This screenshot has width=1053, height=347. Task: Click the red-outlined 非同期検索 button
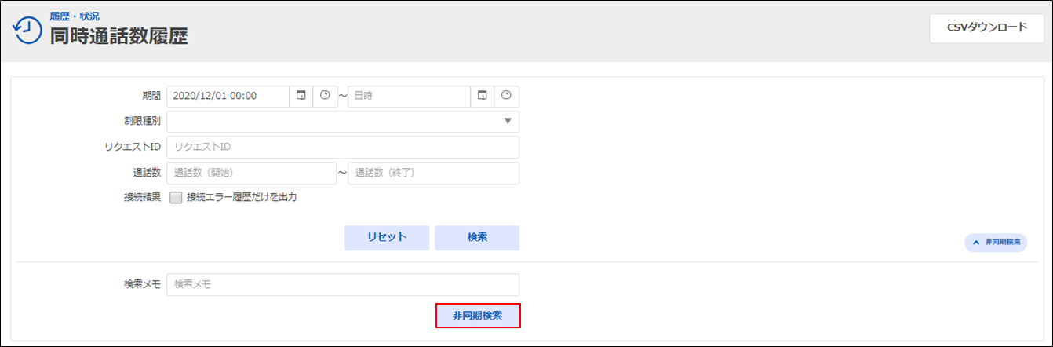pos(478,316)
